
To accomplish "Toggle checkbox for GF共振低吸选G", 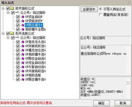I will coord(18,71).
